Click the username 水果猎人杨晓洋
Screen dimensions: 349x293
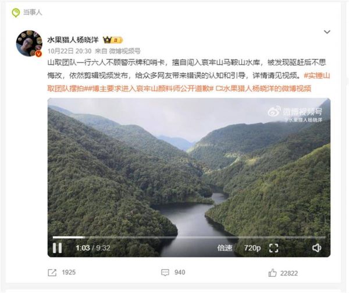coord(73,40)
